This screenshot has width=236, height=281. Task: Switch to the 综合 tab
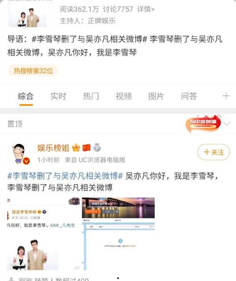[26, 97]
